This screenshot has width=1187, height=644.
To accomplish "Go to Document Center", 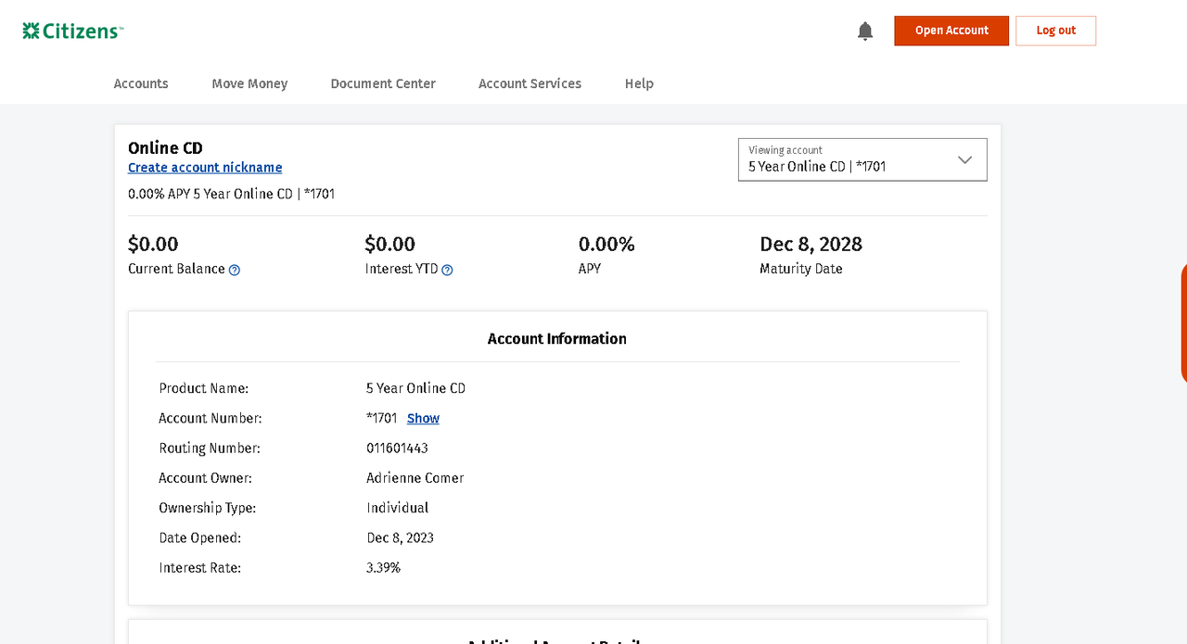I will (x=383, y=83).
